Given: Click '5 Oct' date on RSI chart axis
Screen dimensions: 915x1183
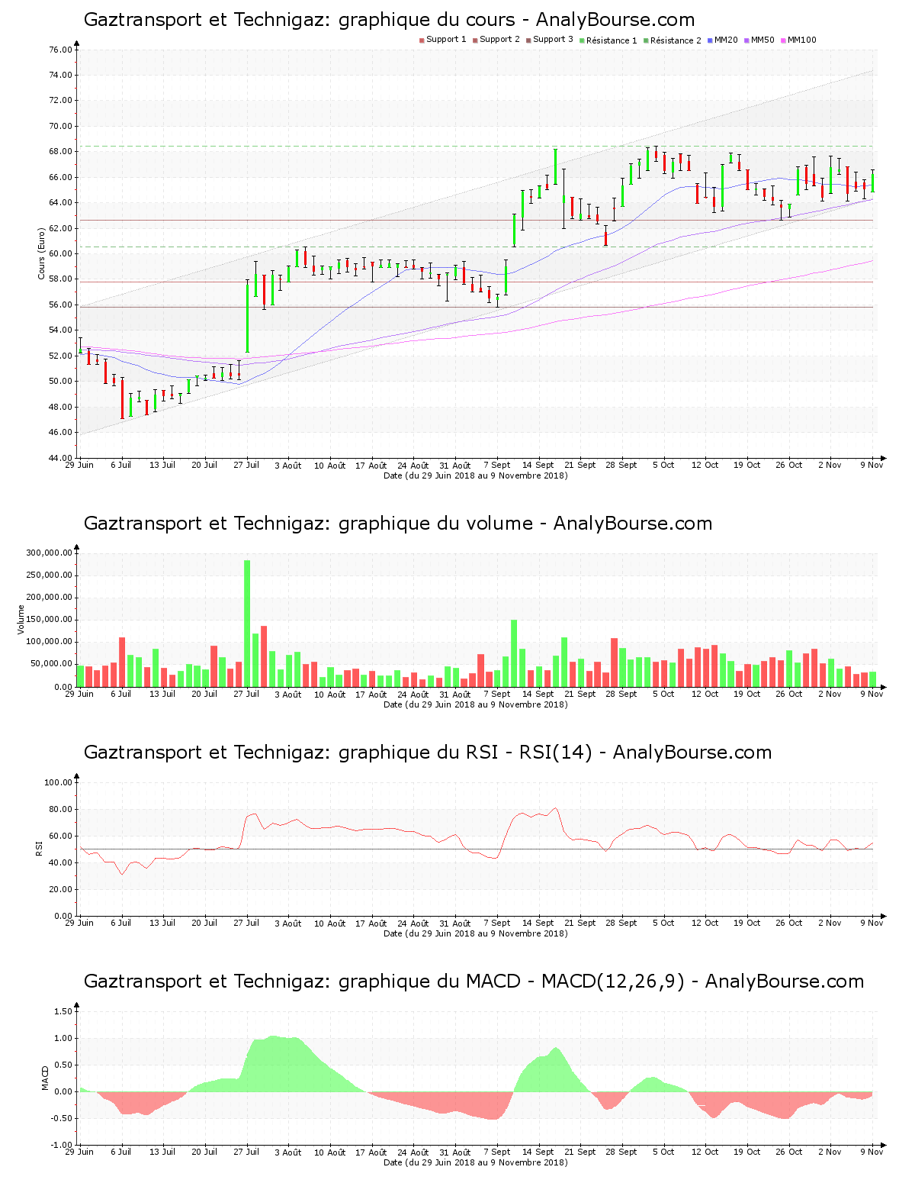Looking at the screenshot, I should point(663,923).
